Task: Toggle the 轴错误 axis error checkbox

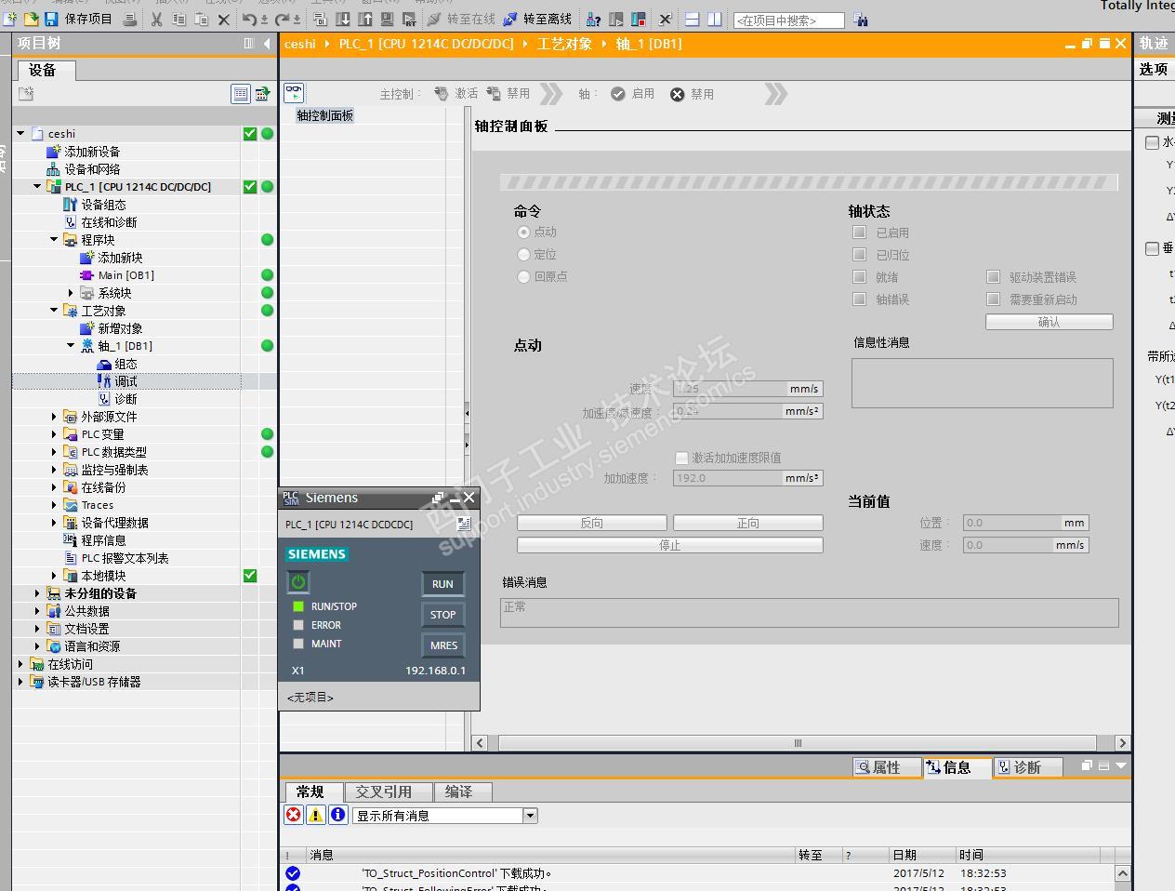Action: point(860,299)
